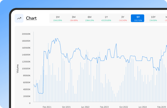
Task: Click the Jun 2024 x-axis label
Action: coord(142,107)
